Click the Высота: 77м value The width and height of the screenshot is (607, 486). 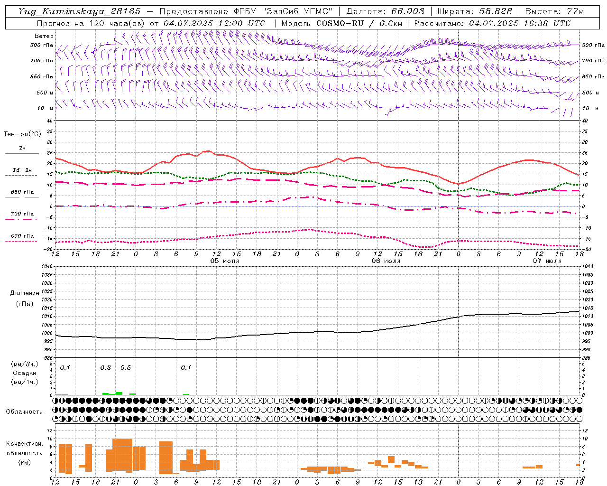pos(554,11)
